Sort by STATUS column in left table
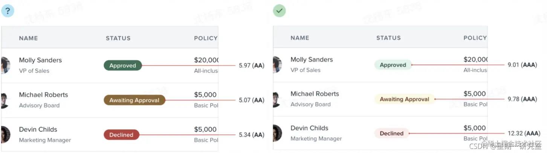The width and height of the screenshot is (547, 153). click(x=118, y=38)
